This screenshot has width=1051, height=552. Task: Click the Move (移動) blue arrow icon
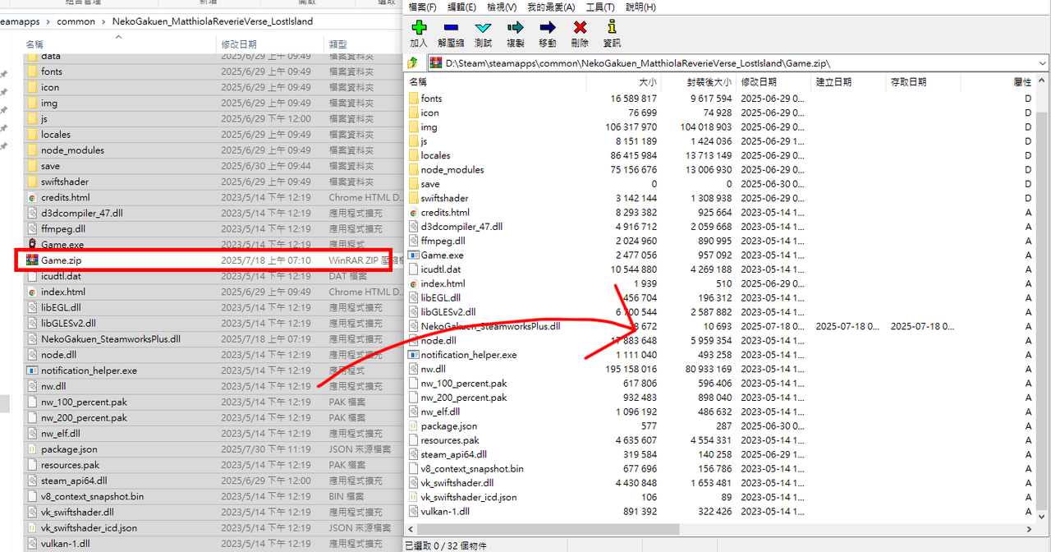pos(547,27)
